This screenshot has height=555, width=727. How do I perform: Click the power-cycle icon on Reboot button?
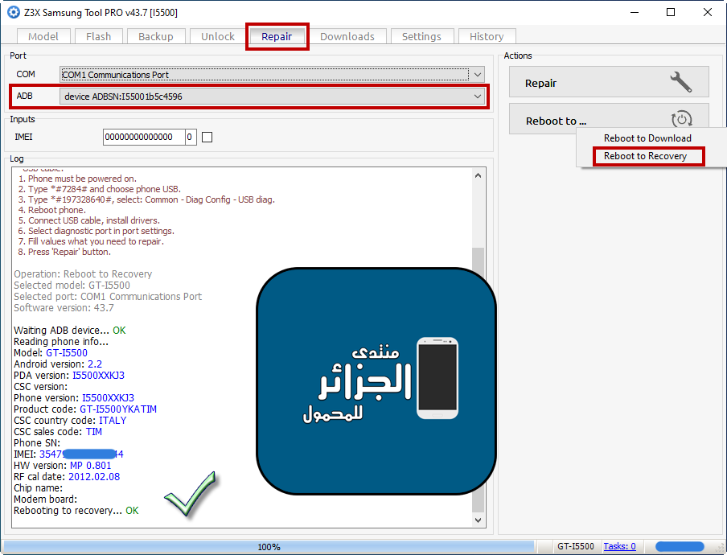pos(682,120)
